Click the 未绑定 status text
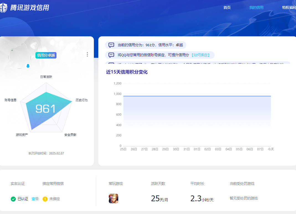 point(55,199)
